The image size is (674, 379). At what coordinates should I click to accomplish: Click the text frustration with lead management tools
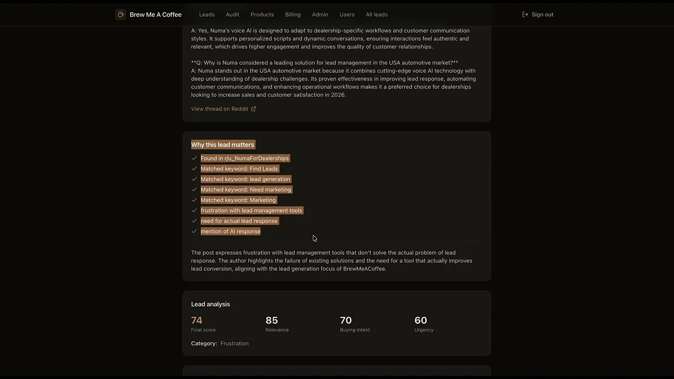252,211
